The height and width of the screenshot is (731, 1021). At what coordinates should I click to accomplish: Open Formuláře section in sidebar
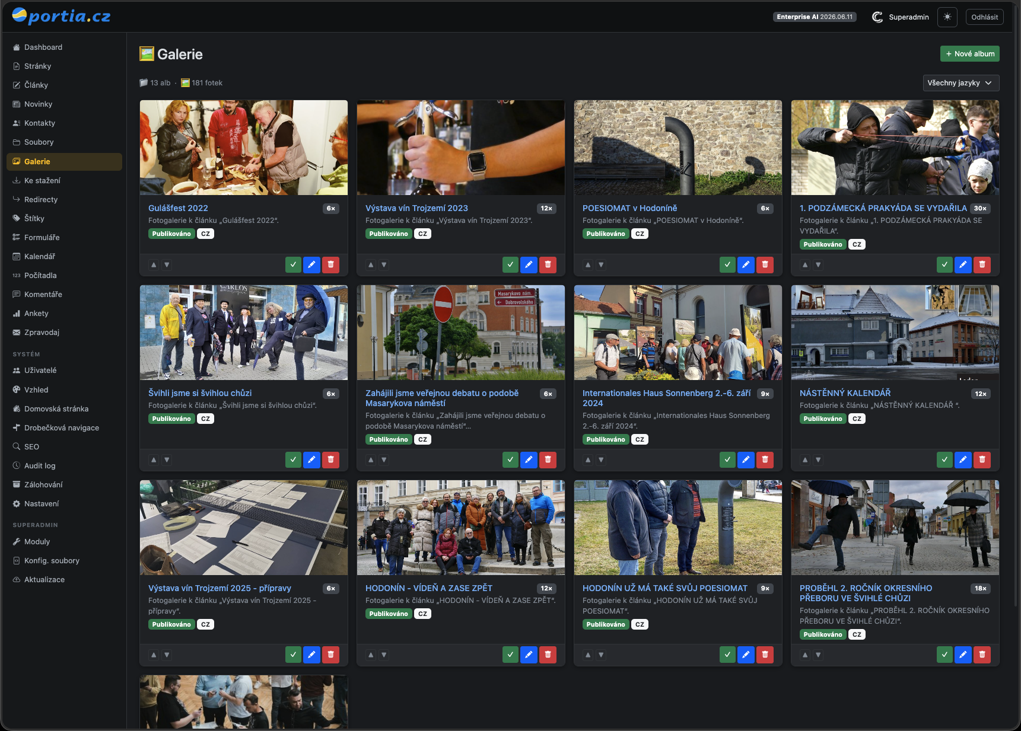(64, 238)
